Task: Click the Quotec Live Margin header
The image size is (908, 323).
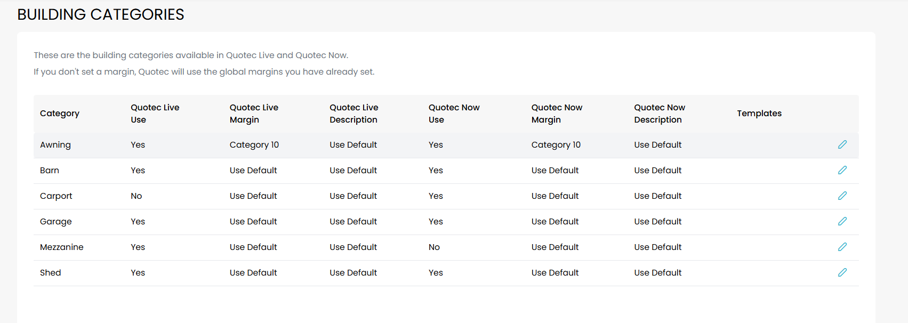Action: coord(254,114)
